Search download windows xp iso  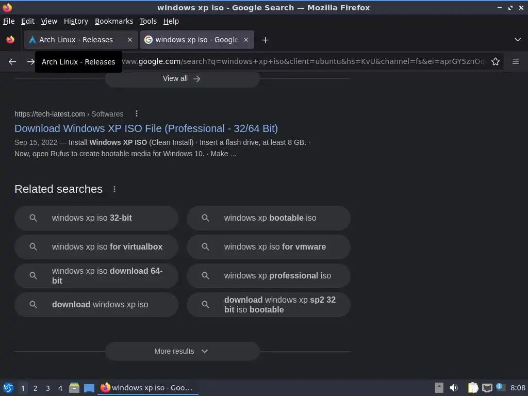96,304
